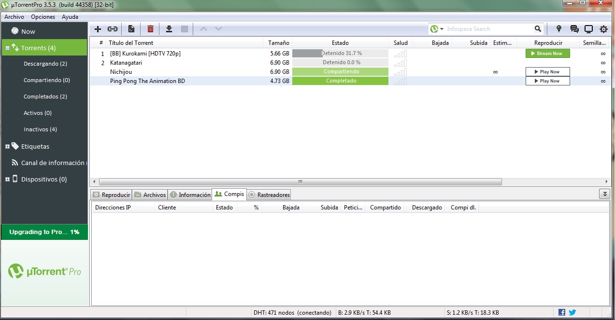
Task: Open Facebook icon in status bar
Action: click(562, 312)
